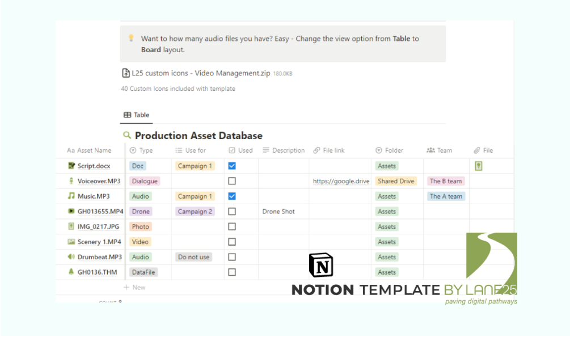
Task: Click the Scenery 1.MP4 asset name
Action: [99, 242]
